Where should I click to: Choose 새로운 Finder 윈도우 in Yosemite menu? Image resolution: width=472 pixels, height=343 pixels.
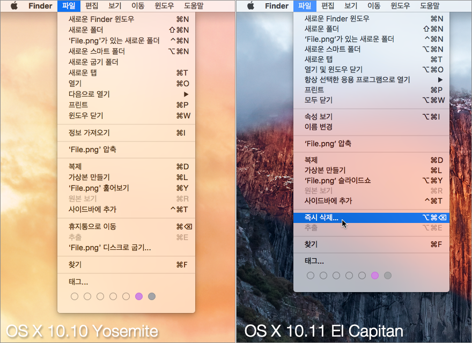[x=126, y=19]
